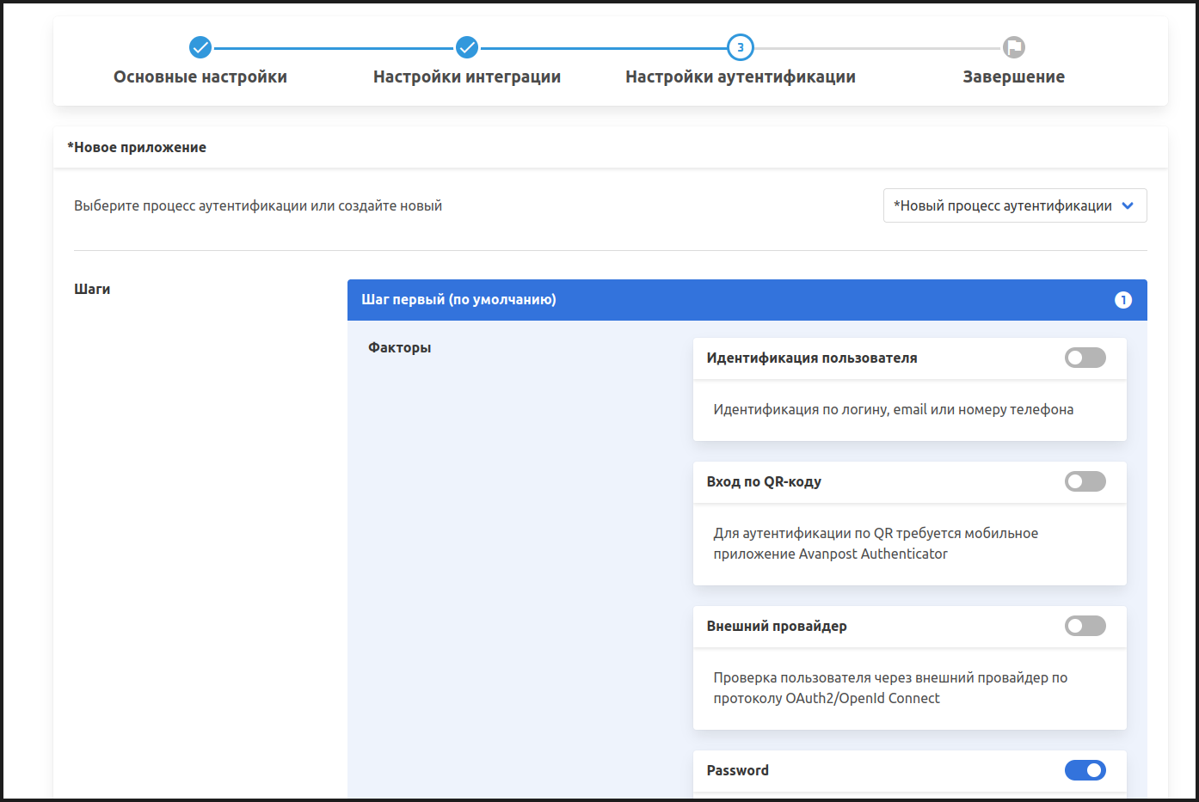The image size is (1199, 802).
Task: Click the checkmark icon above Основные настройки
Action: pyautogui.click(x=200, y=47)
